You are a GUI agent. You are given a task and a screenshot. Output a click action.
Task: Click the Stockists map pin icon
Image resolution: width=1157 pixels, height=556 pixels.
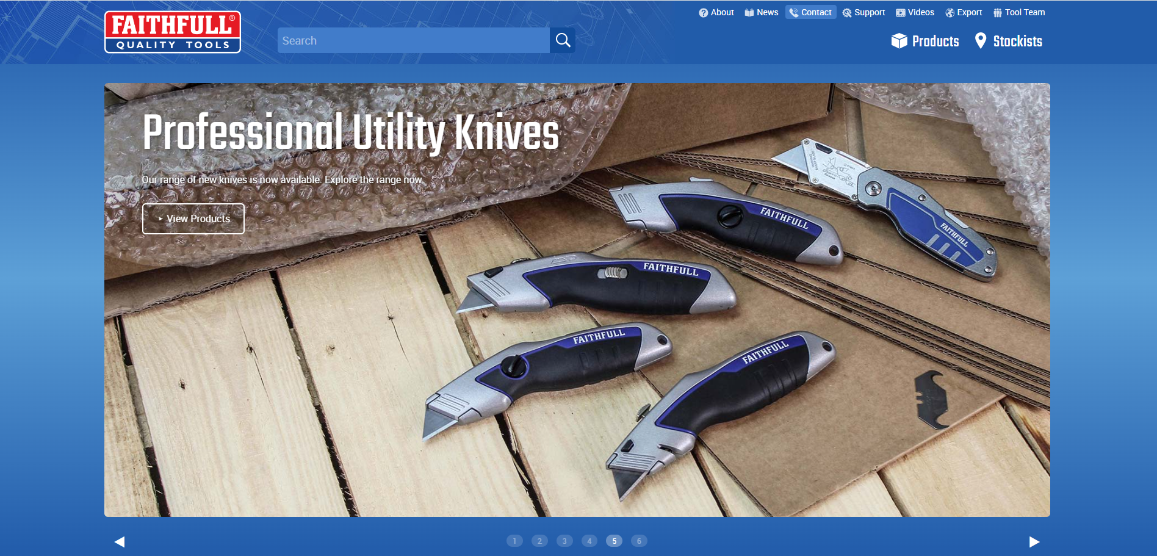[981, 40]
